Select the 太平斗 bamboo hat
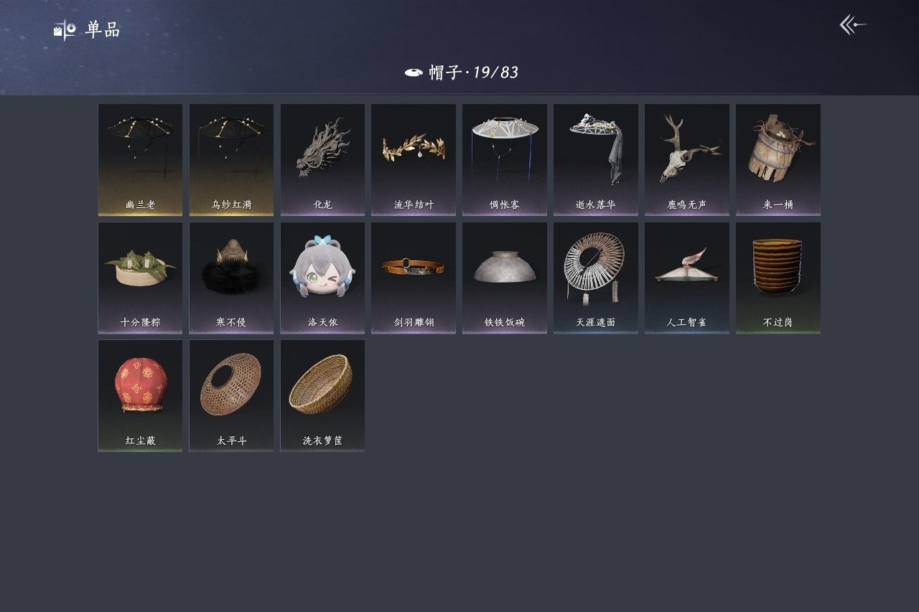 point(231,395)
